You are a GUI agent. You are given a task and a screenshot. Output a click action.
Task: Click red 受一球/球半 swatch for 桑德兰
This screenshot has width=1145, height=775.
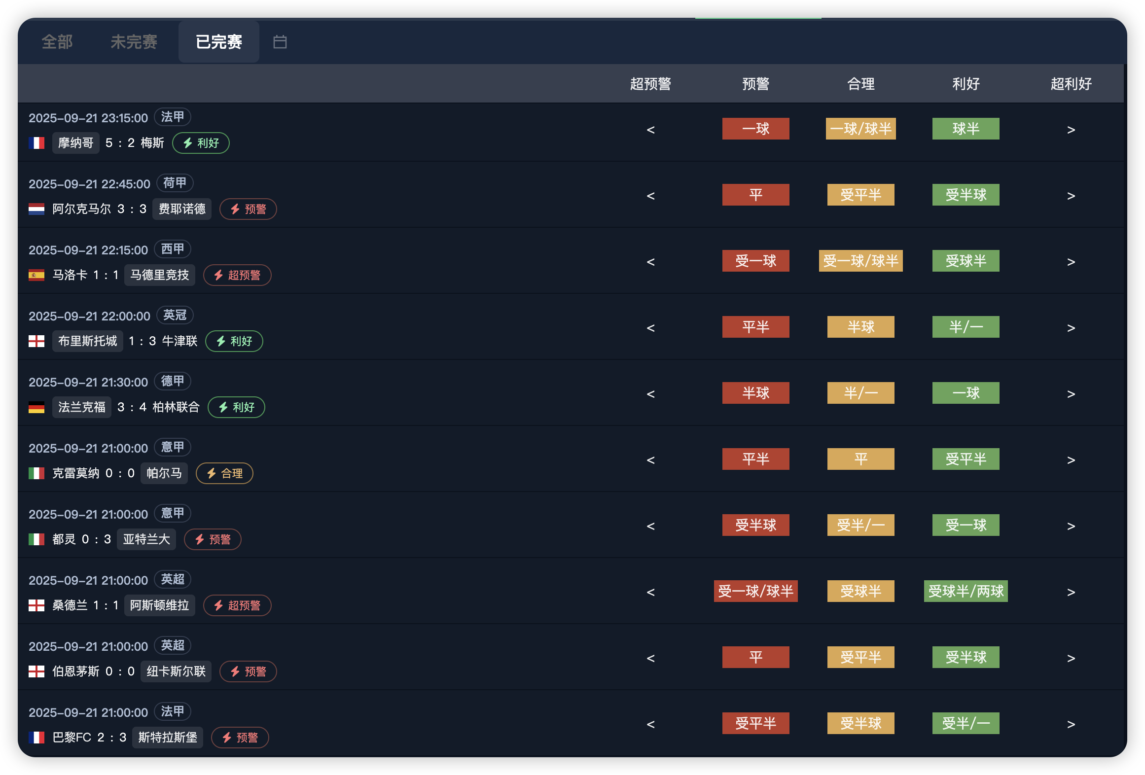pyautogui.click(x=755, y=591)
